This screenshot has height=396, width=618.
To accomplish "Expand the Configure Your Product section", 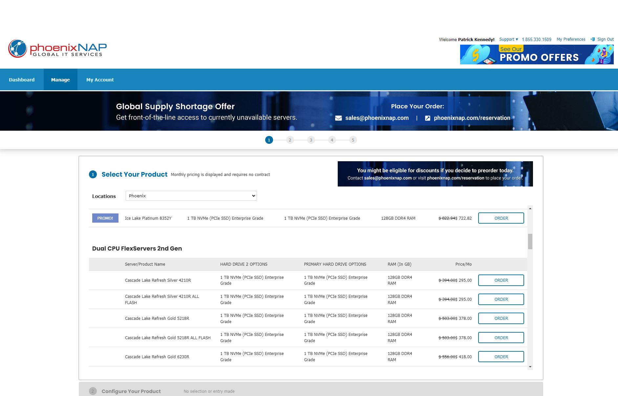I will click(x=131, y=391).
